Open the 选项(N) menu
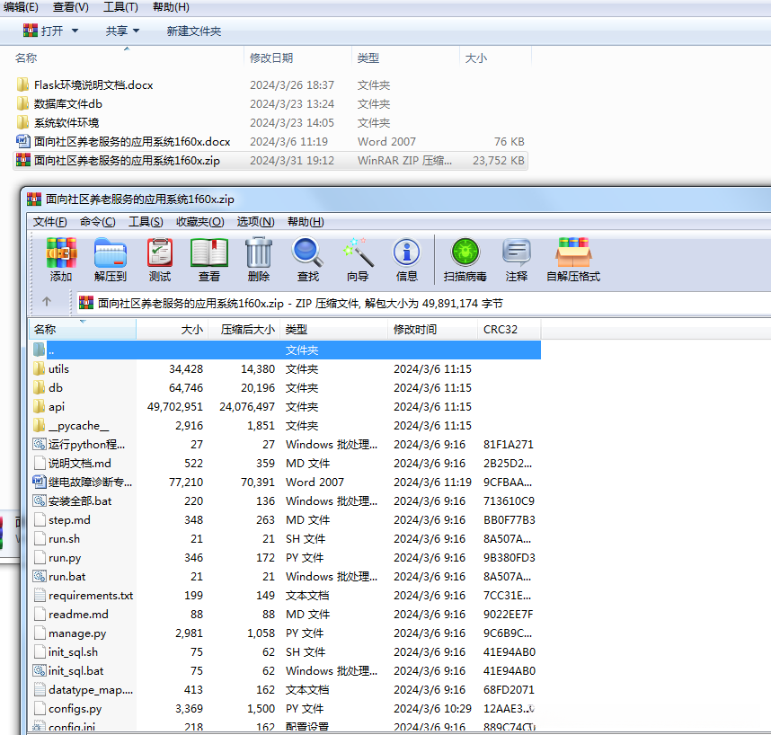The image size is (771, 735). 256,222
